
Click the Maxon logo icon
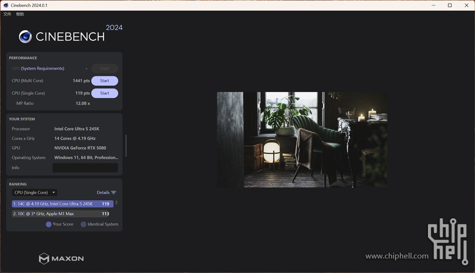coord(44,258)
